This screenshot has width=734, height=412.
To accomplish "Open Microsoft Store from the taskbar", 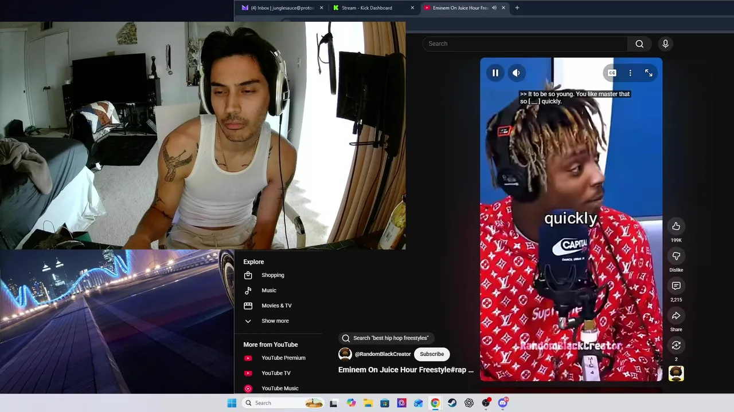I will point(385,403).
